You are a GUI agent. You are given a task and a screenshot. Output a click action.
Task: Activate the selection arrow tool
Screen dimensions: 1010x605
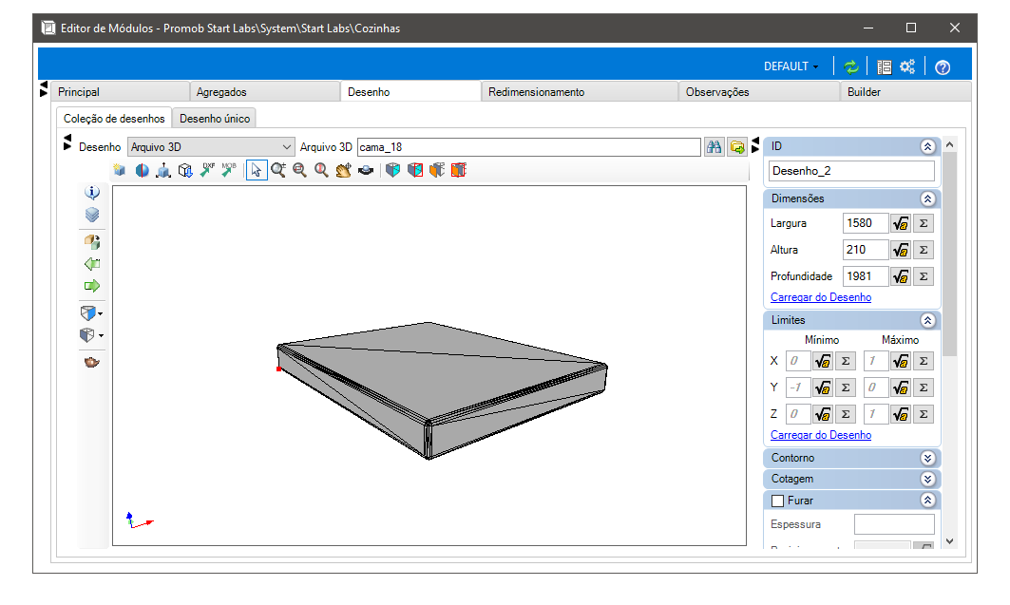(257, 170)
